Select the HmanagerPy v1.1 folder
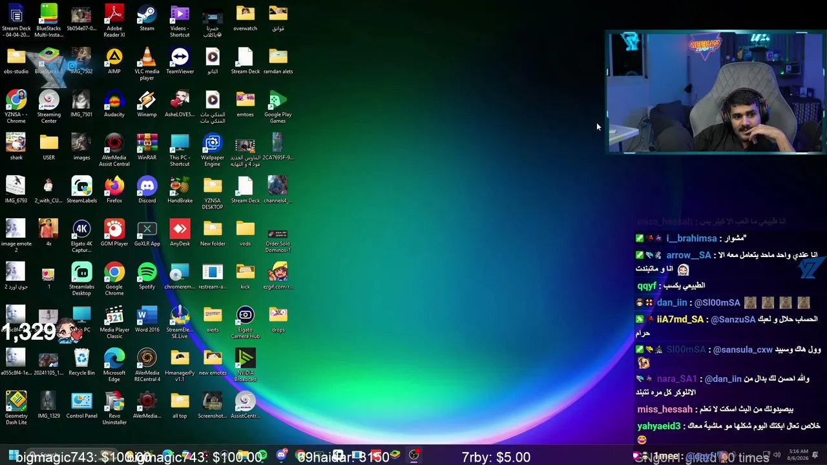827x465 pixels. pyautogui.click(x=180, y=365)
